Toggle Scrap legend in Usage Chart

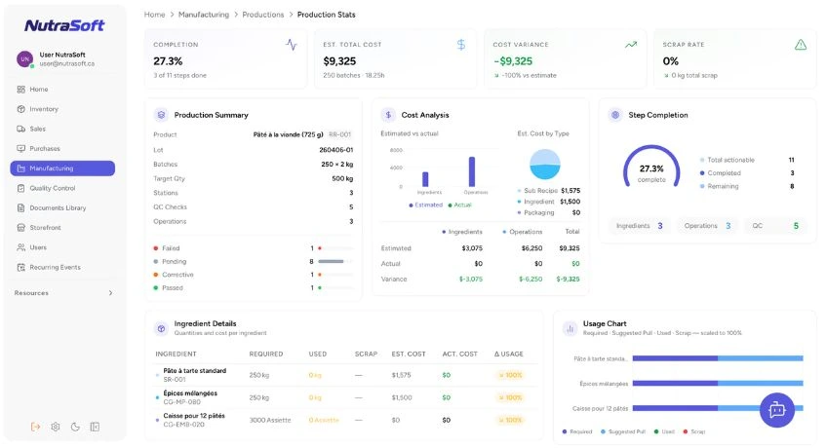[x=694, y=431]
